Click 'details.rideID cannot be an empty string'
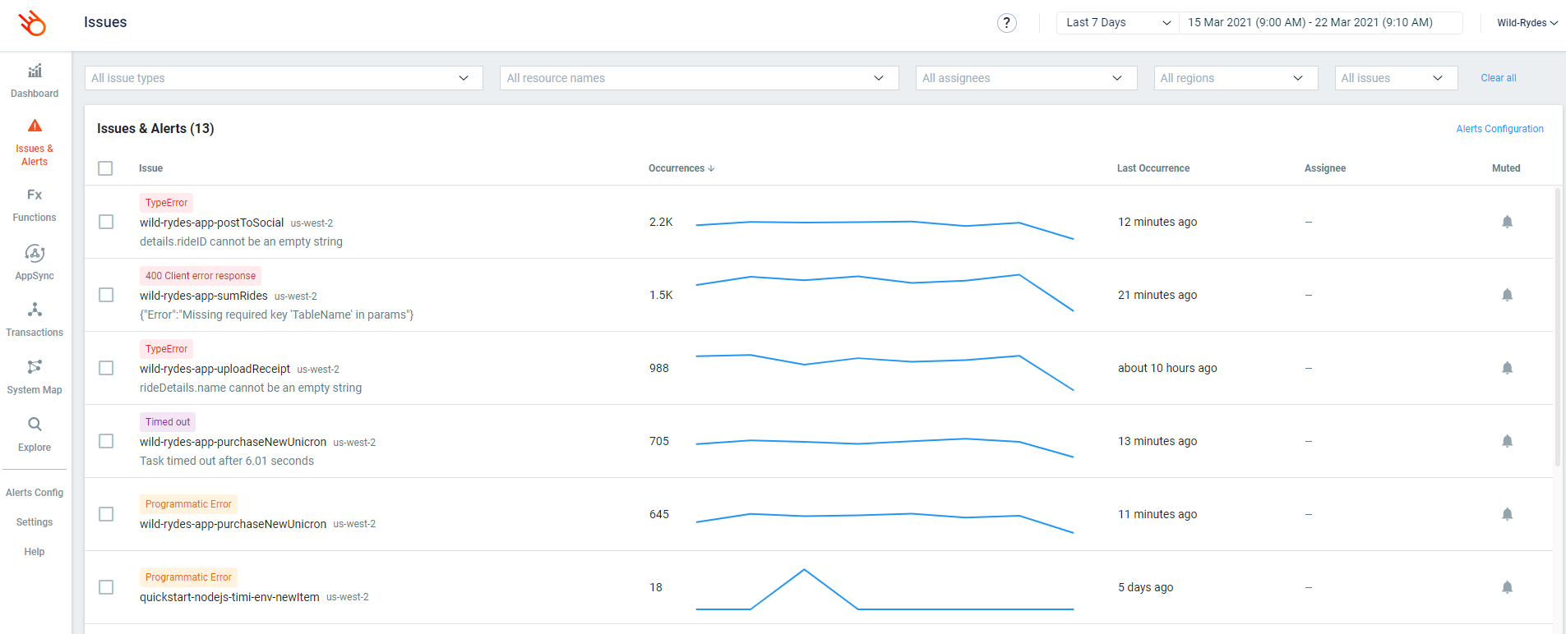 [241, 241]
